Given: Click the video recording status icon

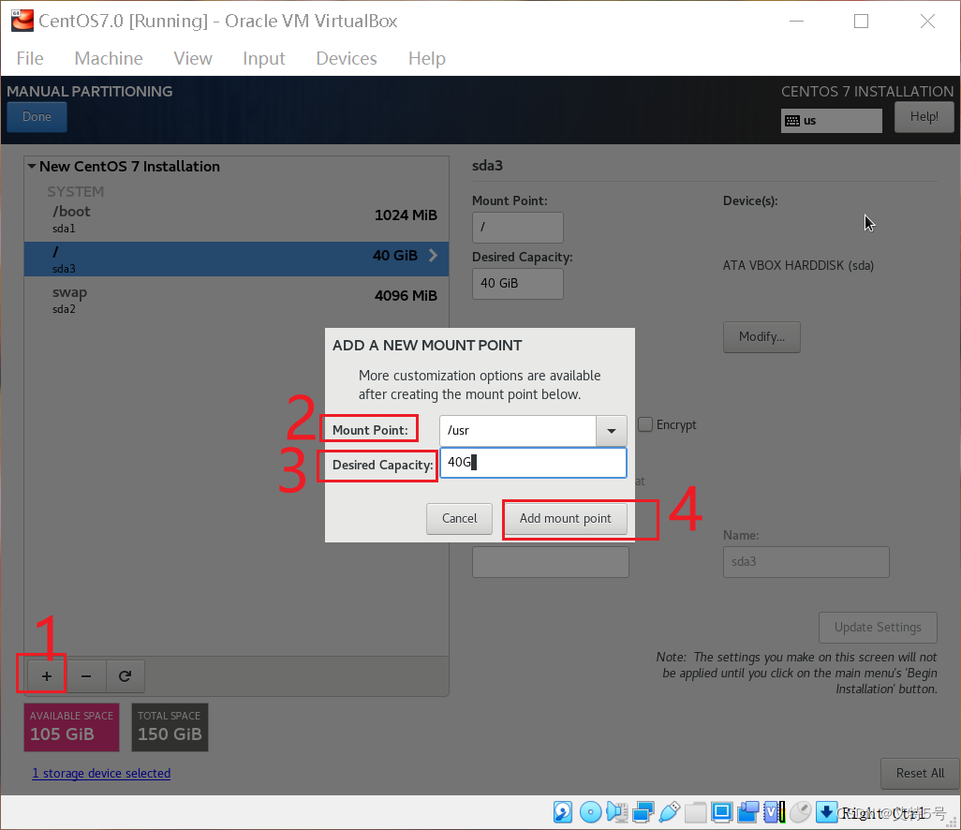Looking at the screenshot, I should (748, 811).
